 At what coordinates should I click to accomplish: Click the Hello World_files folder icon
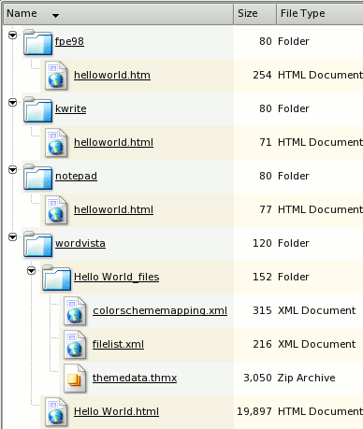(x=56, y=278)
